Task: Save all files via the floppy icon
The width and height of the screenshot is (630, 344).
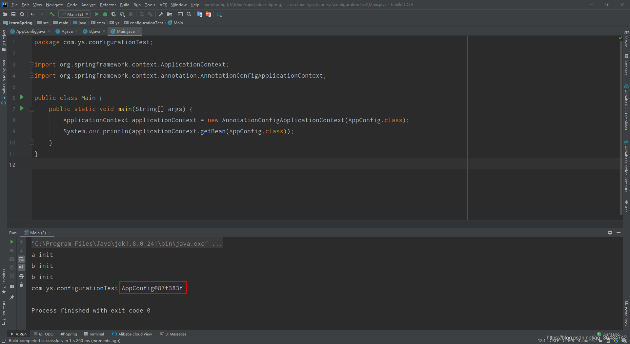Action: (13, 14)
